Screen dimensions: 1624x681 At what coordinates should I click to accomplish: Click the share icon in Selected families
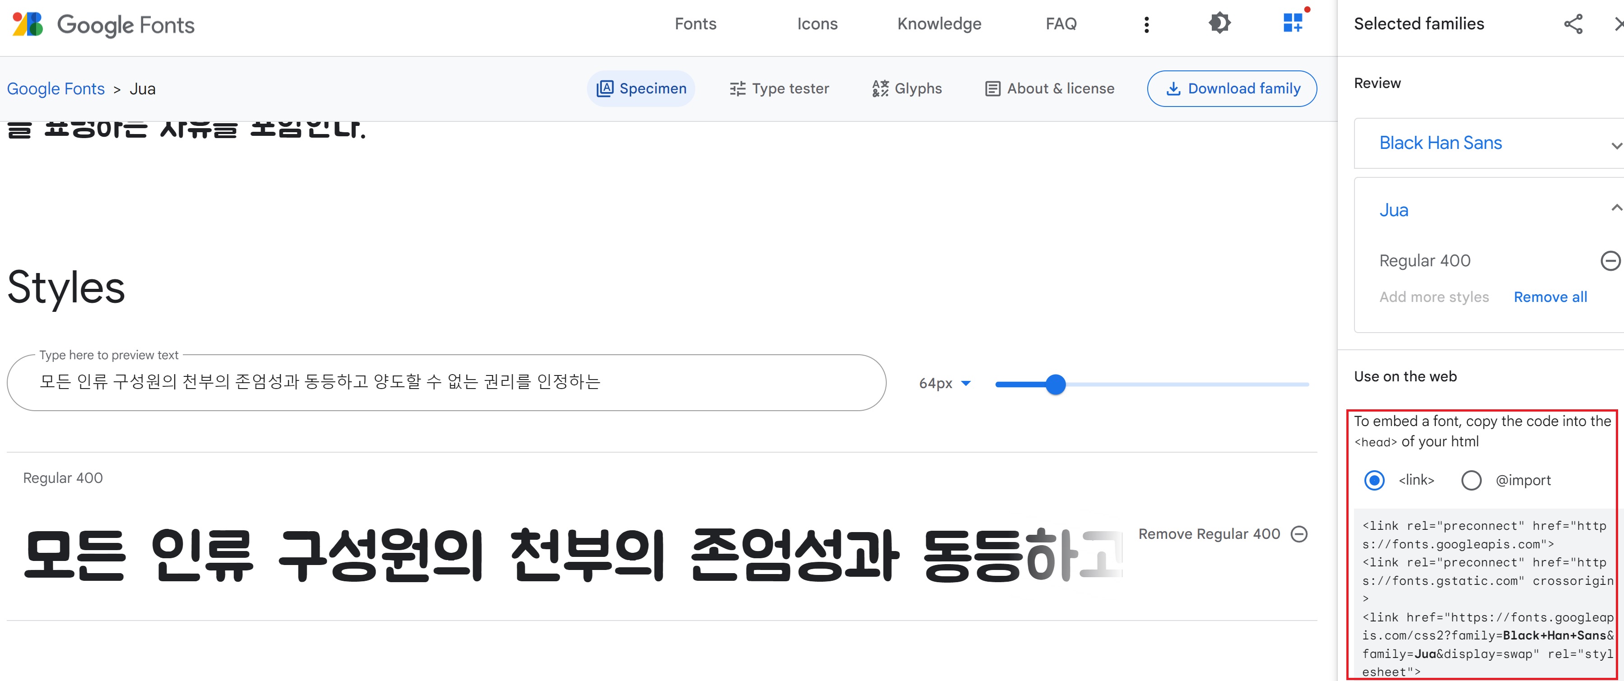point(1573,24)
